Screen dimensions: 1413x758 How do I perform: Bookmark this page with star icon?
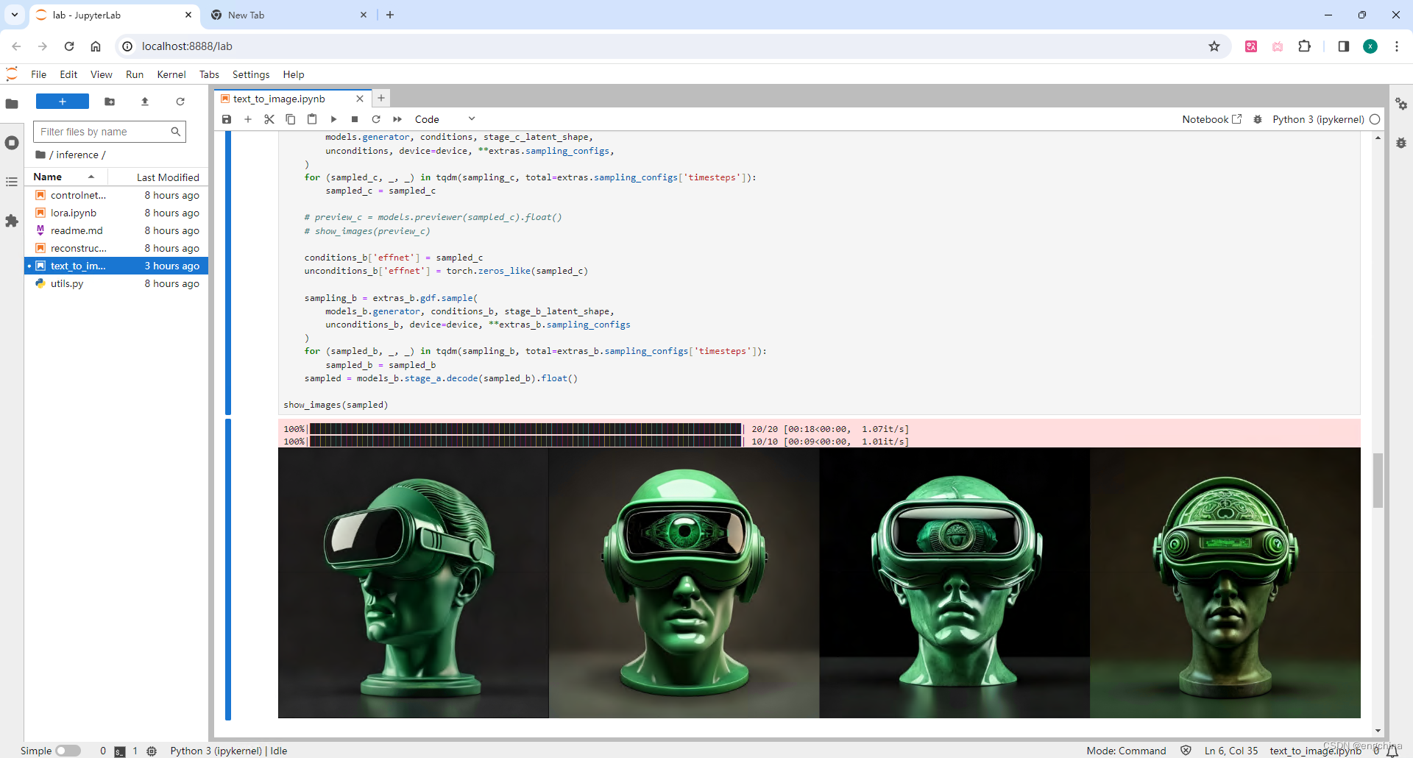pyautogui.click(x=1214, y=46)
